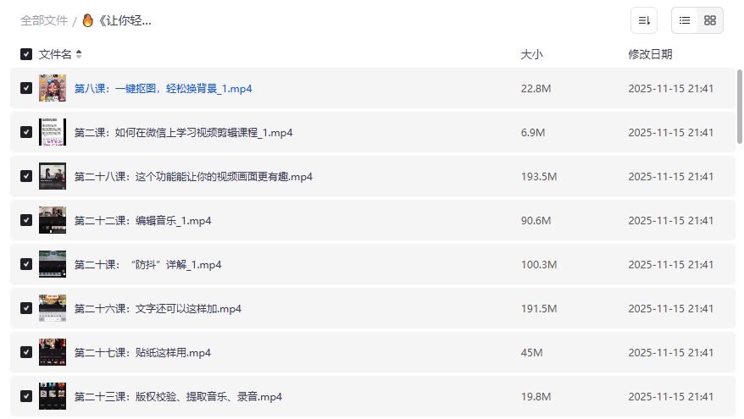Open 第八课：一键抠图，轻松换背景_1.mp4
This screenshot has height=419, width=744.
point(164,89)
